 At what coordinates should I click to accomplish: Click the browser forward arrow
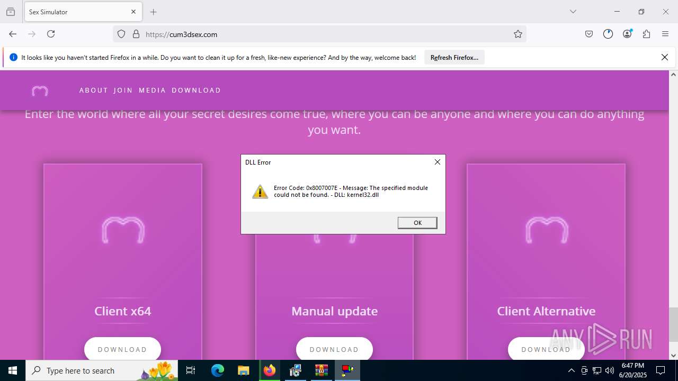point(32,34)
